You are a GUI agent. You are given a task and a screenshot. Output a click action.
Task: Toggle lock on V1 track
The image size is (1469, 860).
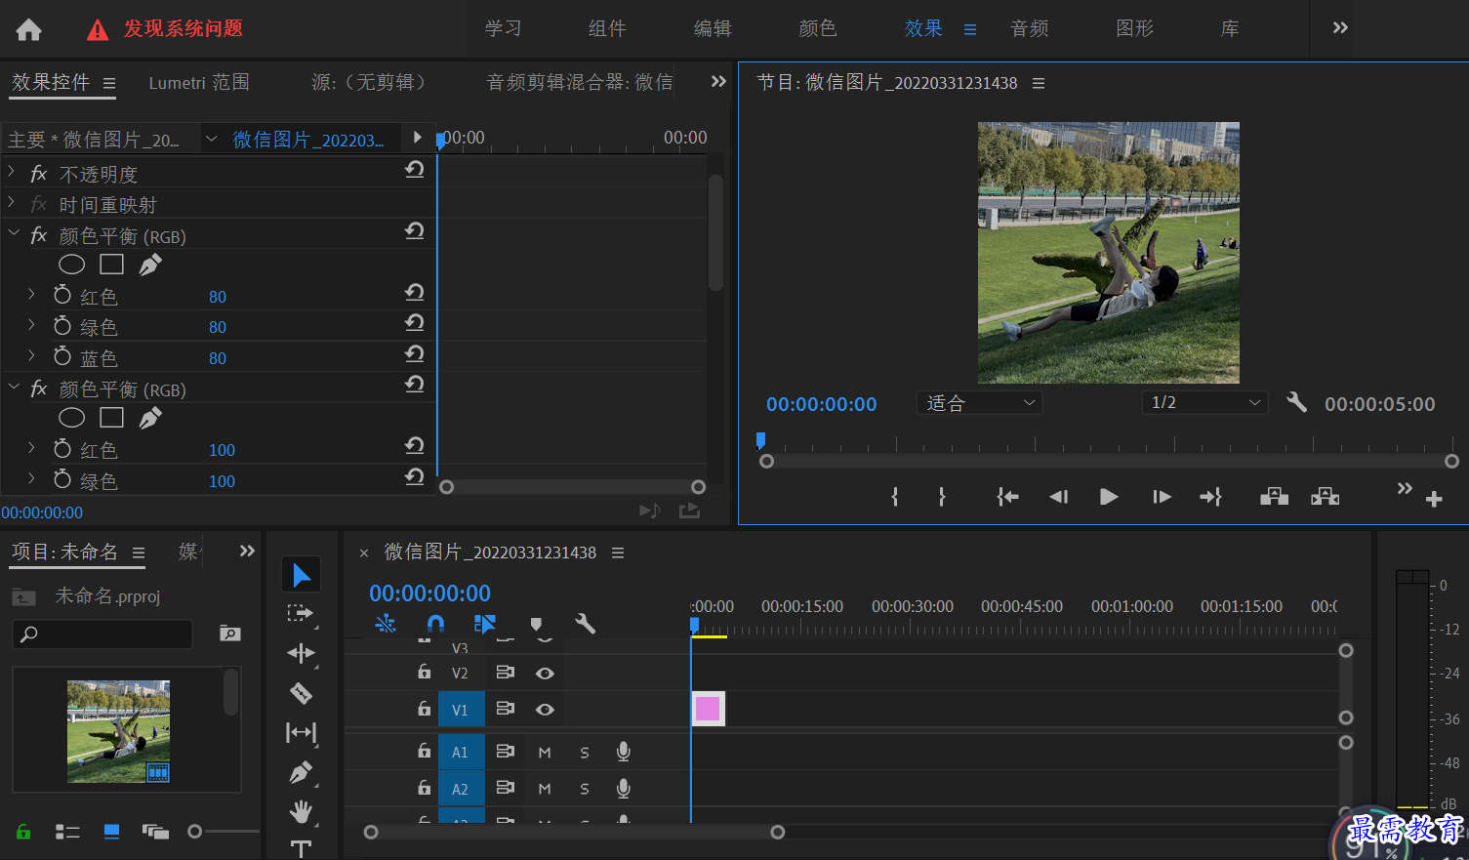coord(424,709)
